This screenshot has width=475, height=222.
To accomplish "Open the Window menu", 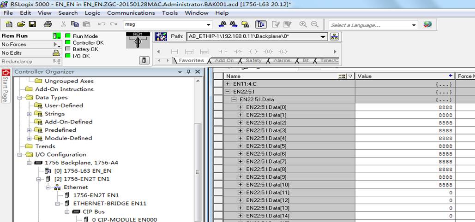I will [x=197, y=13].
